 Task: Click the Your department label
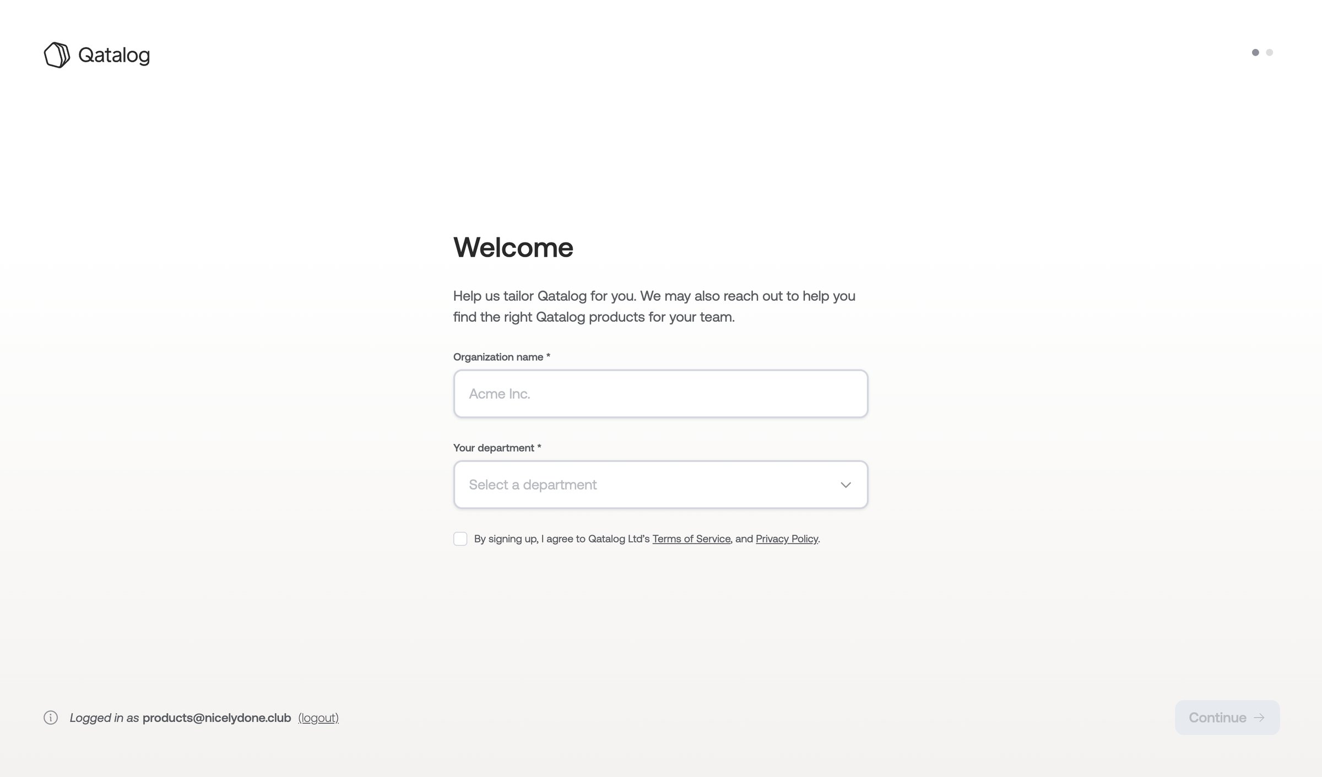point(497,448)
